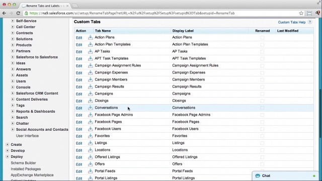Click the icon beside Campaign Assignment Rules

(x=91, y=65)
